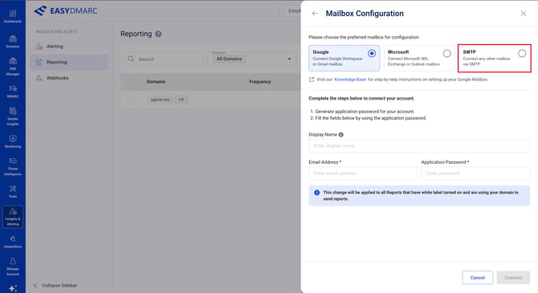Open the Domains sidebar icon
This screenshot has width=538, height=293.
tap(13, 41)
